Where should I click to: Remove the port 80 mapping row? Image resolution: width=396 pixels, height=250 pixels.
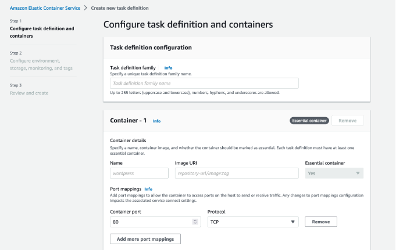[x=321, y=222]
